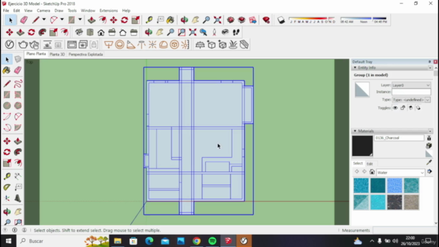Open the Edit tab in Materials
The width and height of the screenshot is (439, 247).
click(x=370, y=164)
